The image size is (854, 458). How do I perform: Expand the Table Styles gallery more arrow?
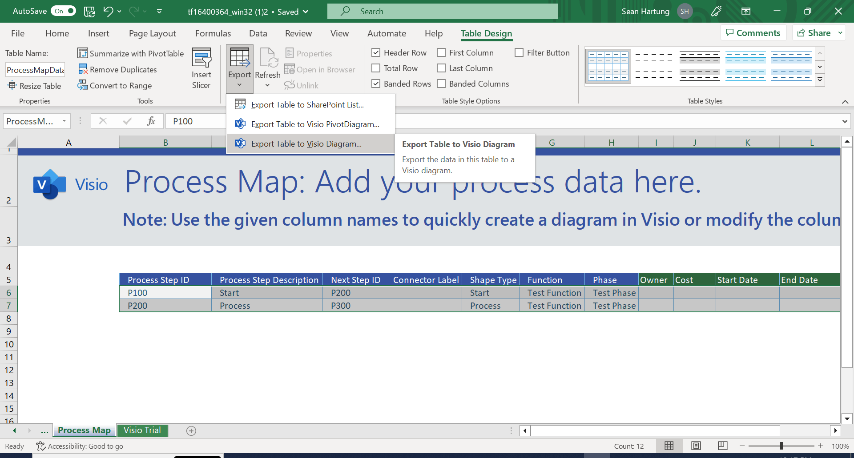pyautogui.click(x=820, y=80)
